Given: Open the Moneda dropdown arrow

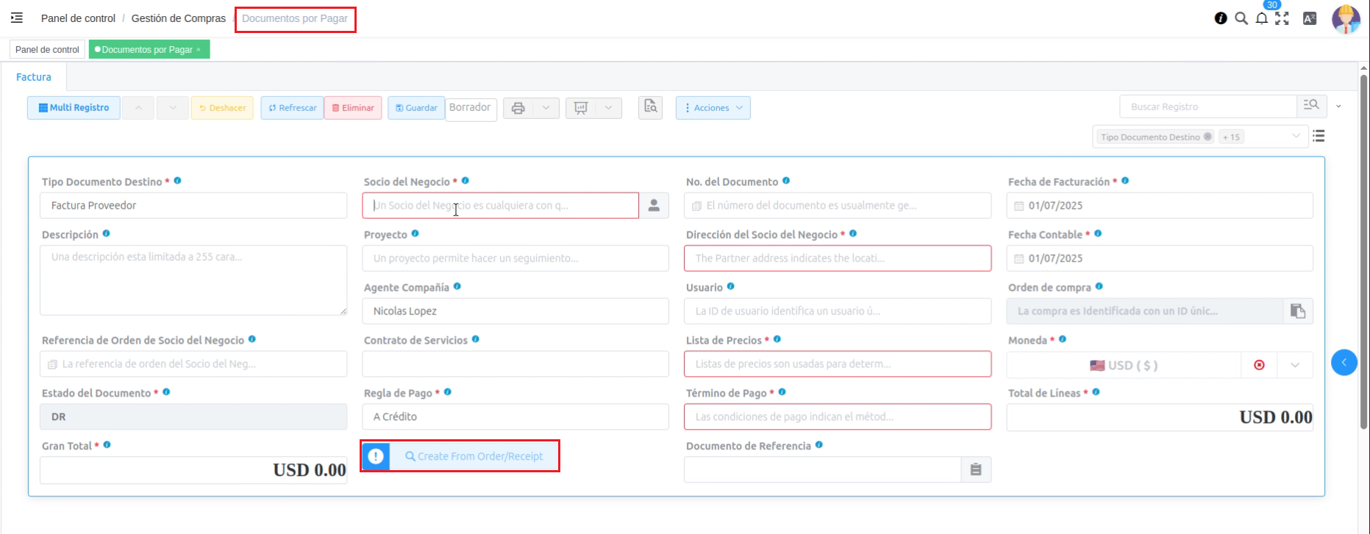Looking at the screenshot, I should (1295, 365).
